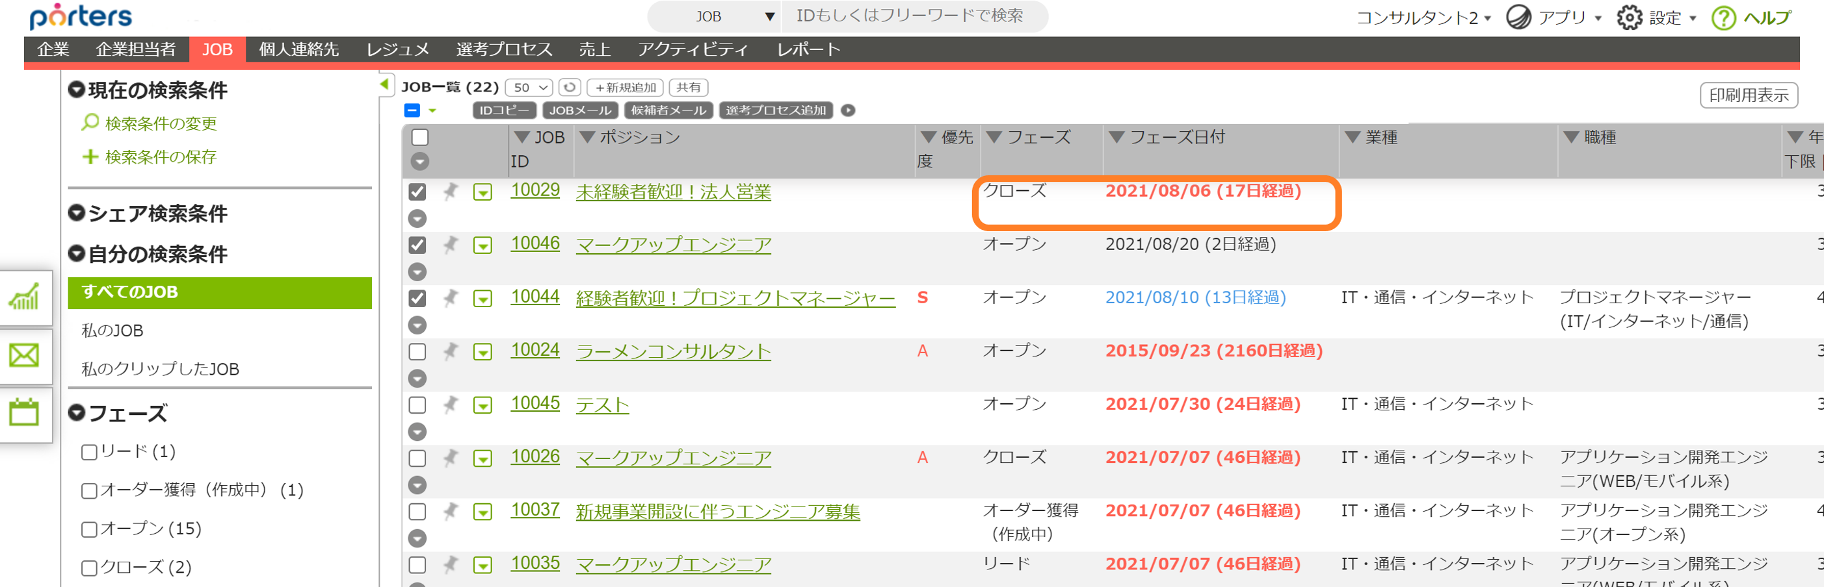Click the 印刷用表示 button
The image size is (1824, 587).
coord(1748,95)
